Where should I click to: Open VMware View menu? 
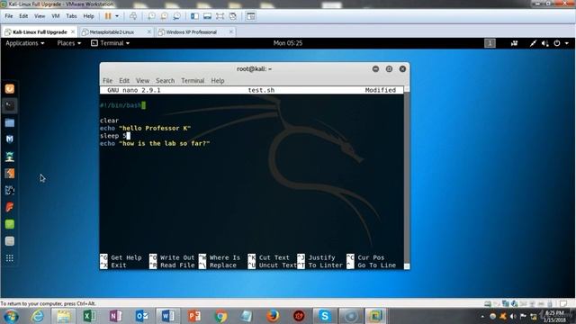(x=40, y=16)
